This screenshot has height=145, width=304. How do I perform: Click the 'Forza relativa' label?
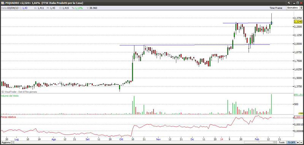8,117
